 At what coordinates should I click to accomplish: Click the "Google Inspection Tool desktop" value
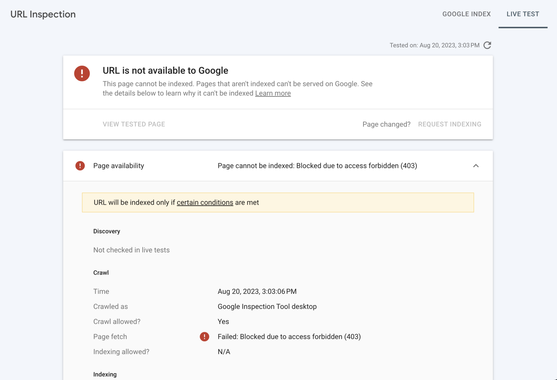coord(267,306)
